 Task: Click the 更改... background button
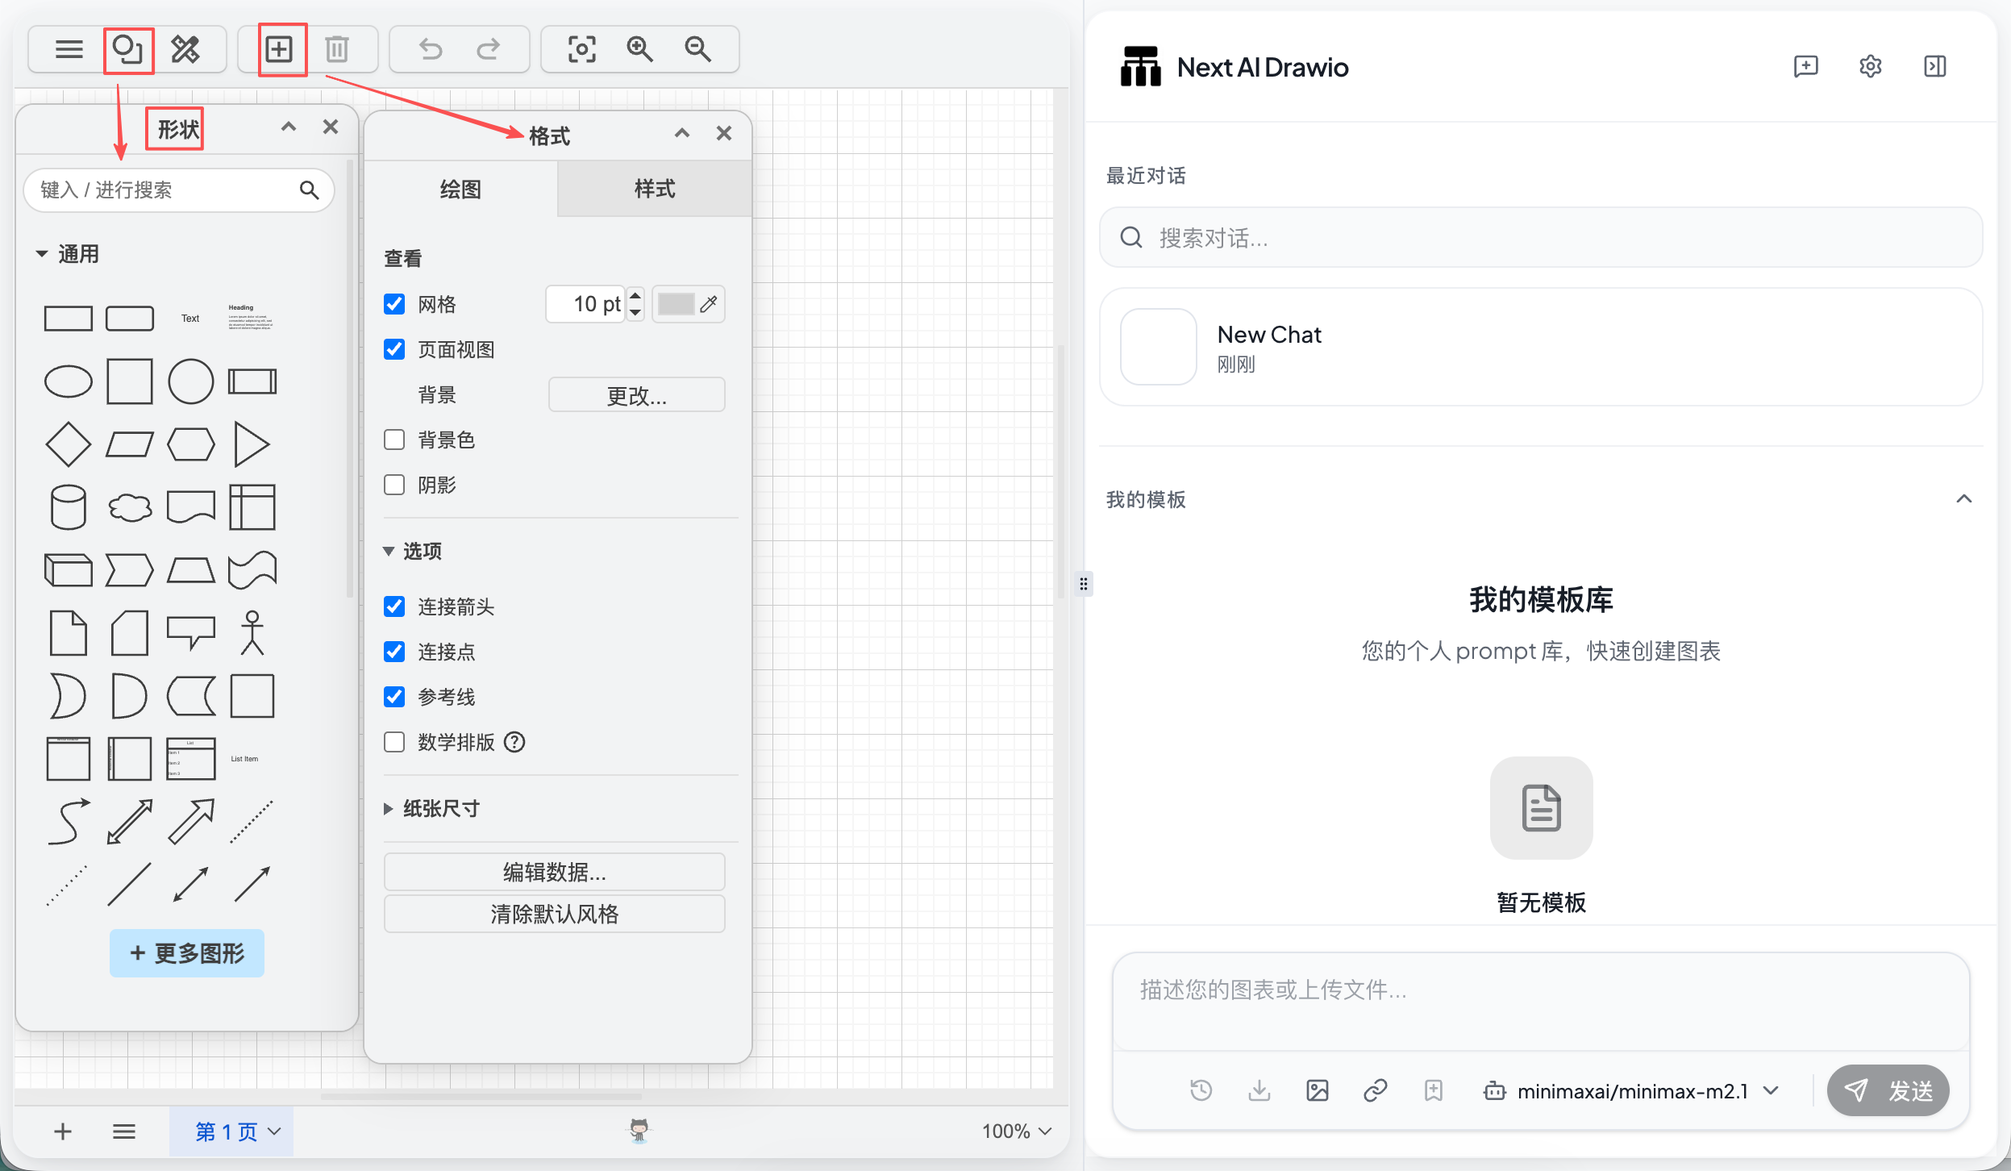[x=637, y=395]
